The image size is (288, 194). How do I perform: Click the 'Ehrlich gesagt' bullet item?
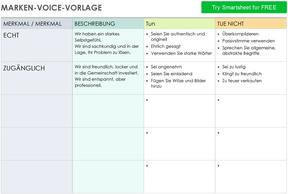pyautogui.click(x=166, y=46)
